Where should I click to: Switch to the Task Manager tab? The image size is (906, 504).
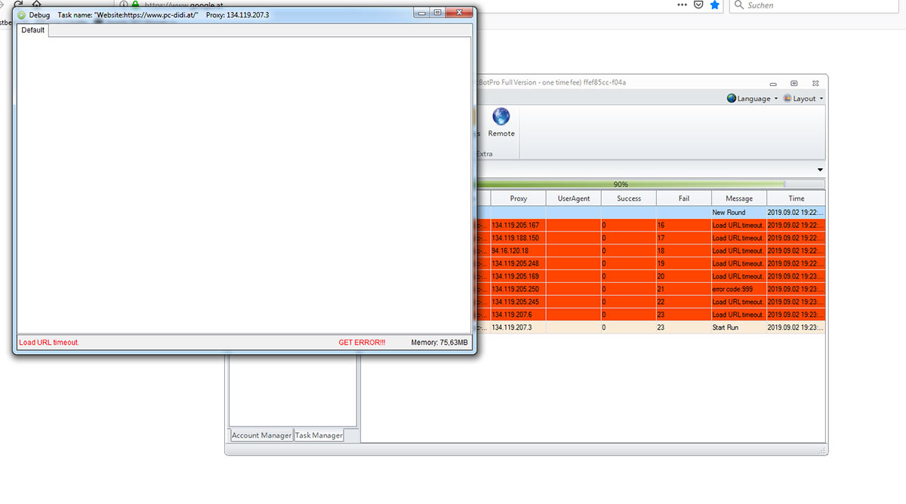(319, 435)
